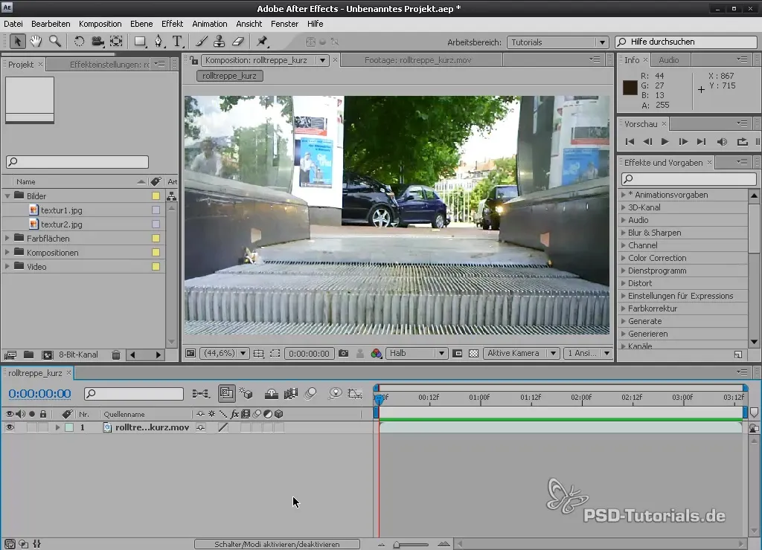Viewport: 762px width, 550px height.
Task: Create new folder in Project panel
Action: point(29,355)
